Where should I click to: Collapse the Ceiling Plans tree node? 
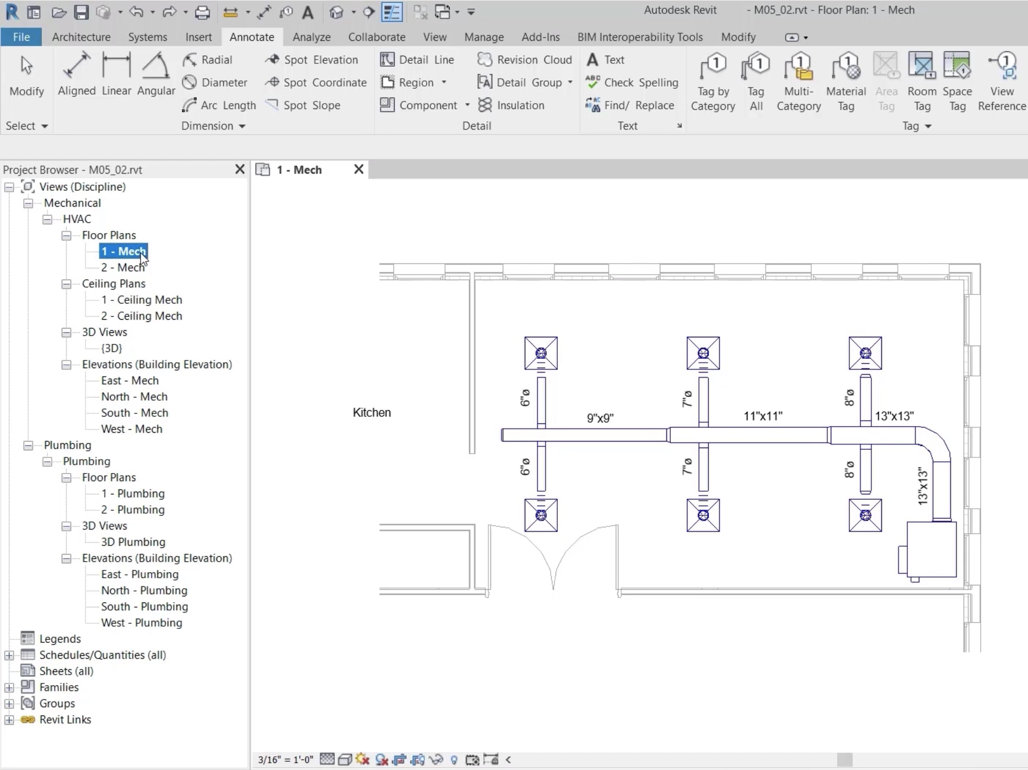coord(66,284)
